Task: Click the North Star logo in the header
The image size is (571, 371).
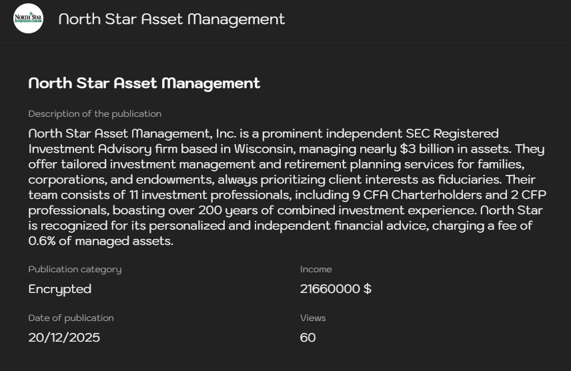Action: (x=28, y=19)
